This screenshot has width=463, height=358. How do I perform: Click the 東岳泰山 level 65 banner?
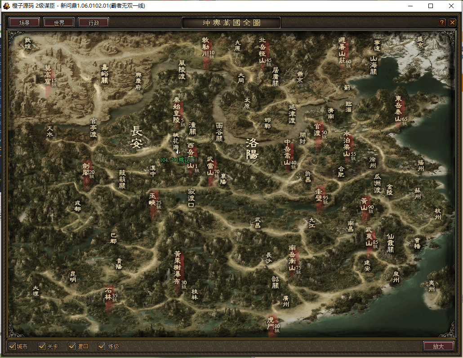point(398,110)
